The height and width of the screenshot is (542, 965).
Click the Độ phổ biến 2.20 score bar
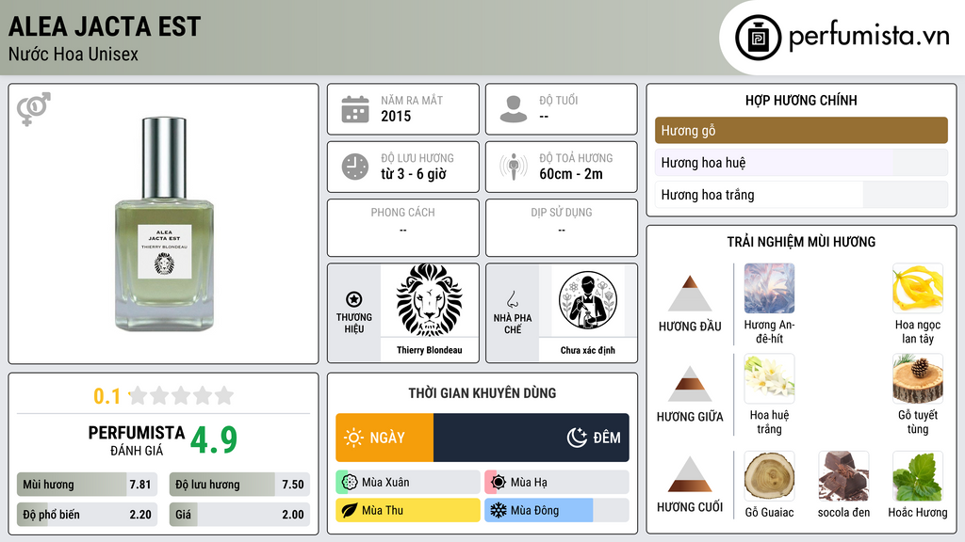[x=87, y=515]
